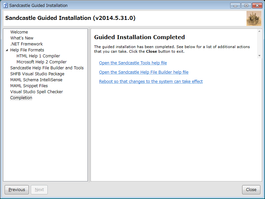Select the Help File Formats item
The width and height of the screenshot is (265, 199).
[27, 50]
